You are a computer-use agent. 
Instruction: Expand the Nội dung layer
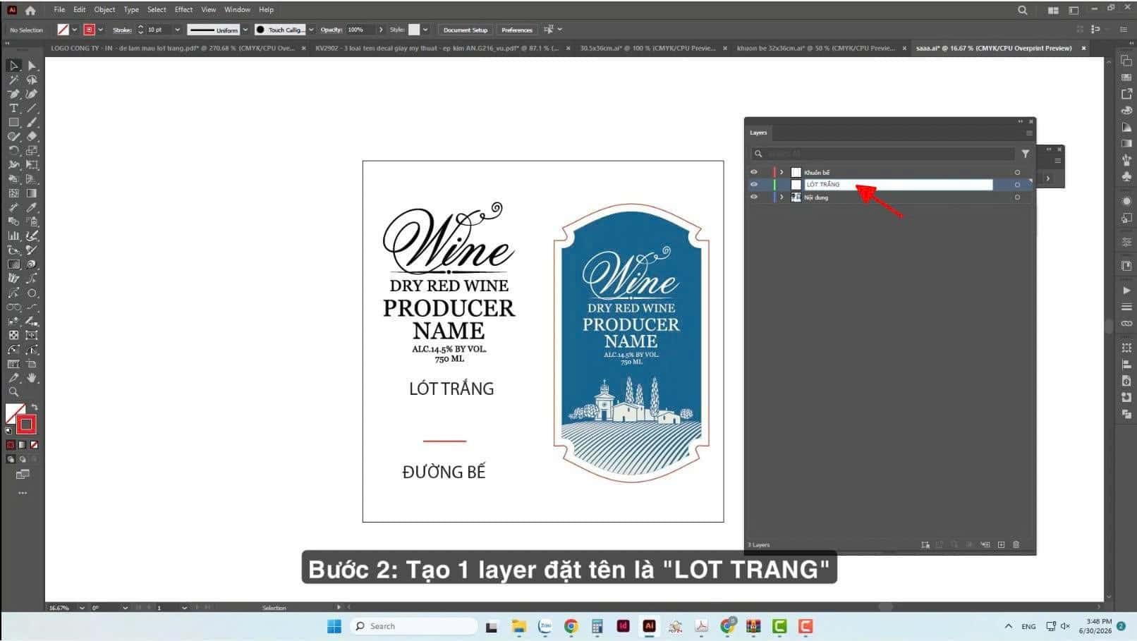pyautogui.click(x=782, y=197)
